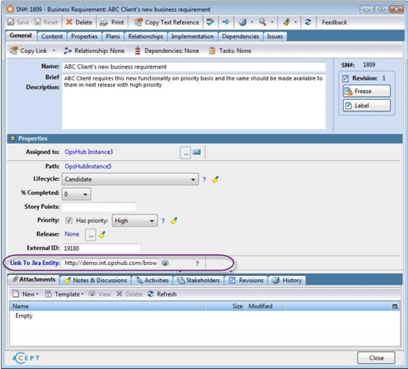The image size is (408, 369).
Task: Click the Freeze button
Action: tap(367, 91)
